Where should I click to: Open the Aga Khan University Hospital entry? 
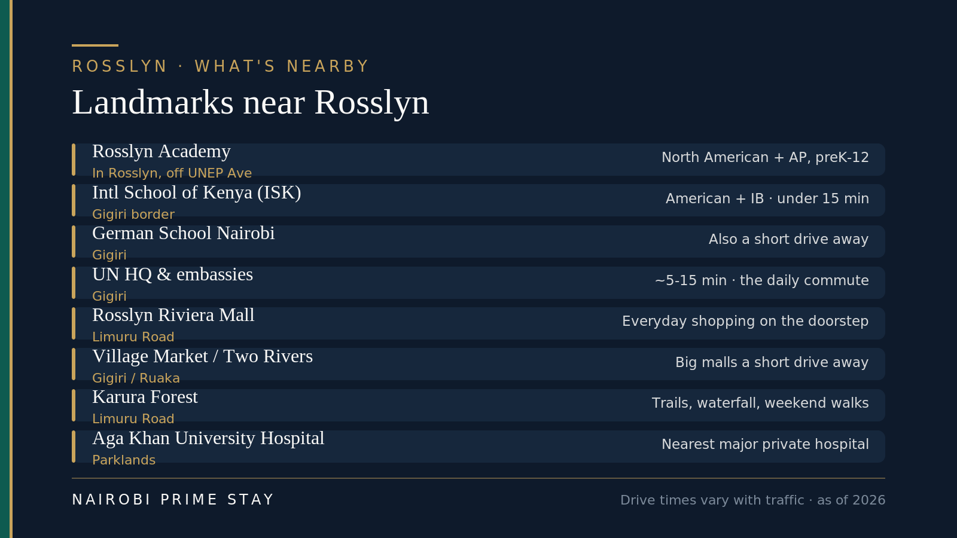point(478,447)
